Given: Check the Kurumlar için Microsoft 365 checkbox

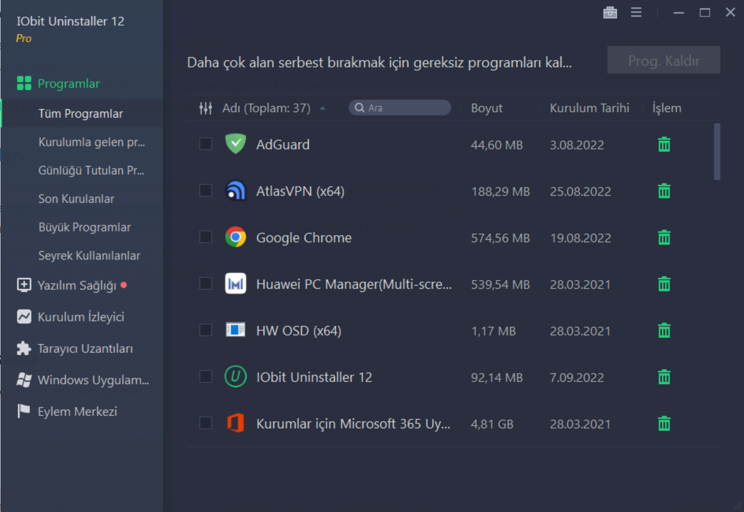Looking at the screenshot, I should click(206, 423).
